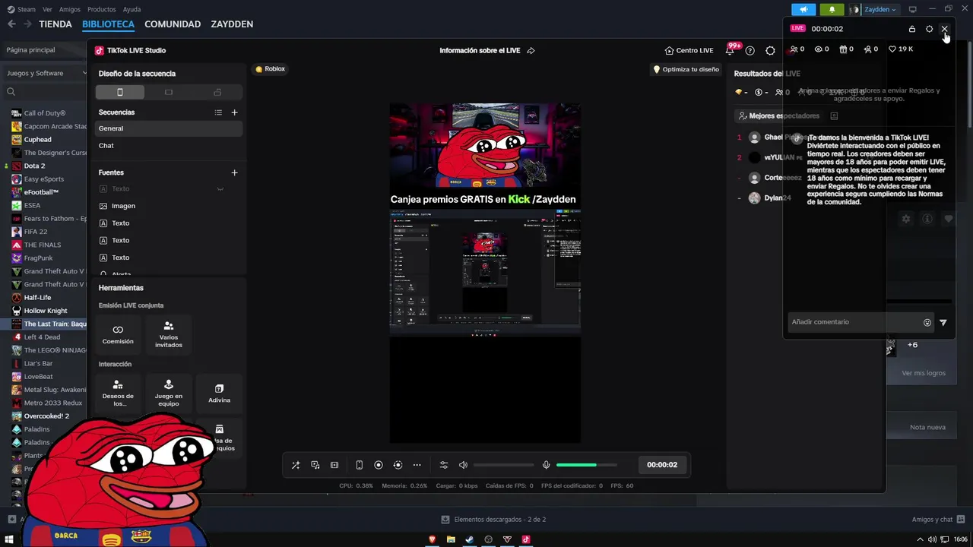
Task: Open Mejores espectadores tab
Action: (x=778, y=116)
